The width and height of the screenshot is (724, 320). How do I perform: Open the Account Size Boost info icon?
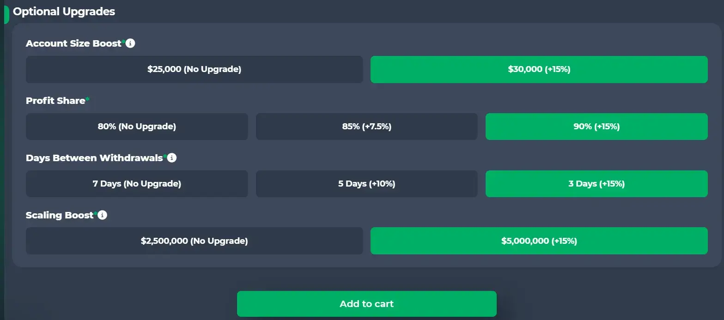tap(130, 43)
